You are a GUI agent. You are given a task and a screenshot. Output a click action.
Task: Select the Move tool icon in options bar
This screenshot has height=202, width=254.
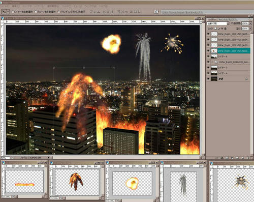4,12
